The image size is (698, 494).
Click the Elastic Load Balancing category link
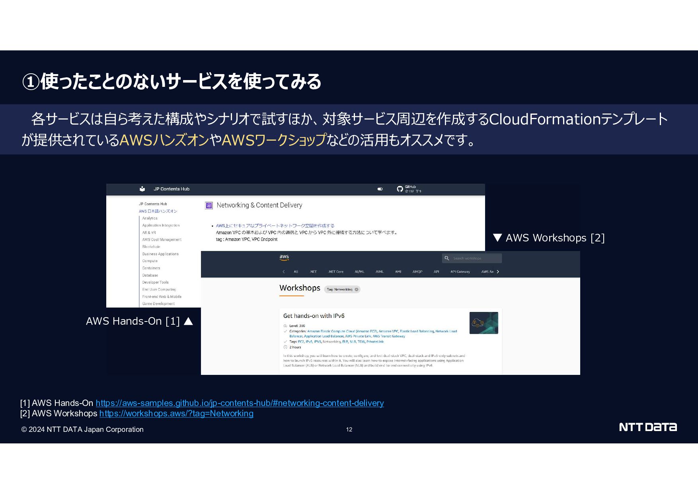[417, 331]
